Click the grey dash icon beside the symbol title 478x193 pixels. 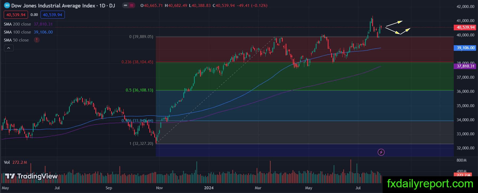125,5
